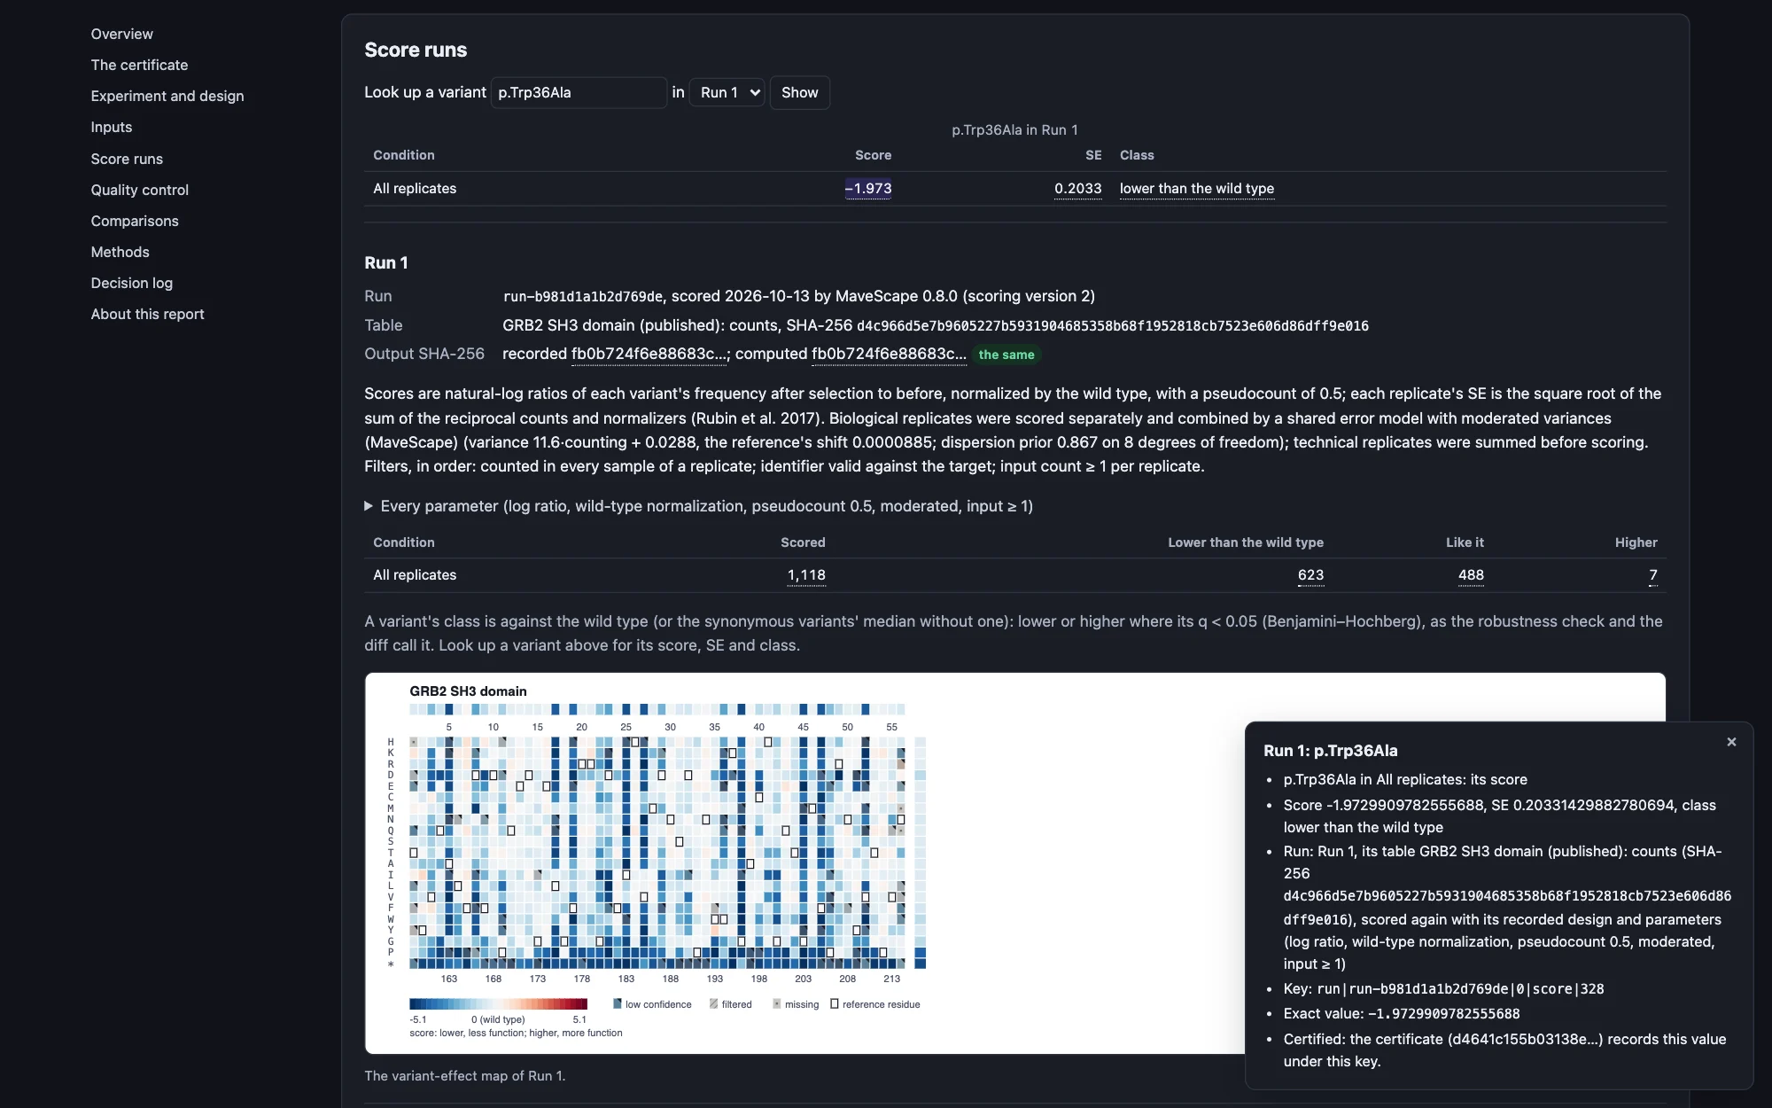Select Score runs in the sidebar

[x=127, y=159]
